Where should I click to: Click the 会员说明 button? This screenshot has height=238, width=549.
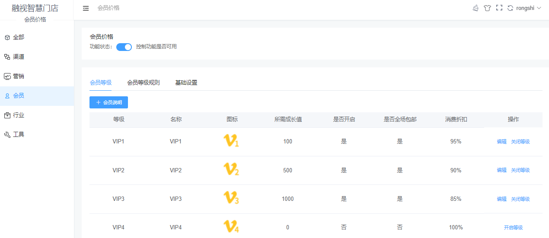tap(109, 102)
